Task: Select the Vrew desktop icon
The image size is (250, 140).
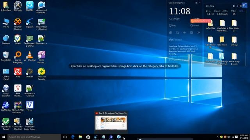Action: 30,106
